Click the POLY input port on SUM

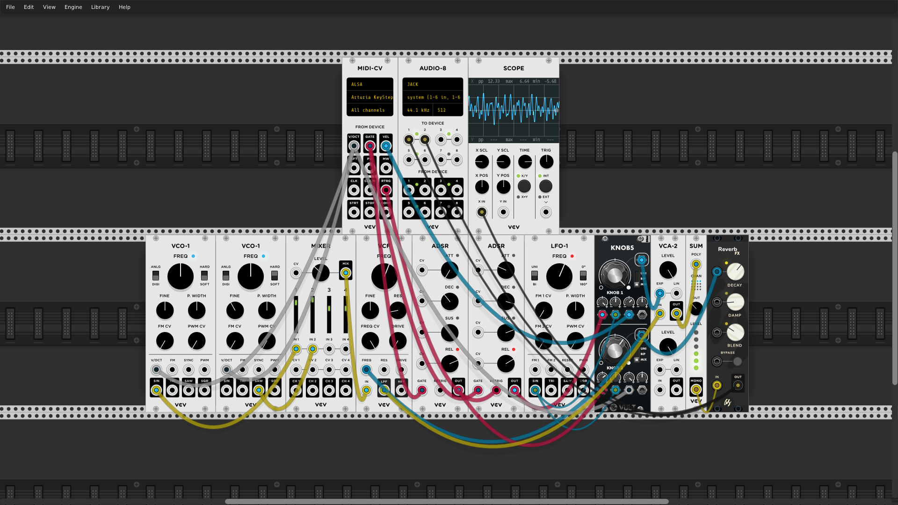[x=696, y=264]
